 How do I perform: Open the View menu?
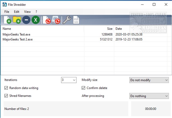(x=27, y=12)
